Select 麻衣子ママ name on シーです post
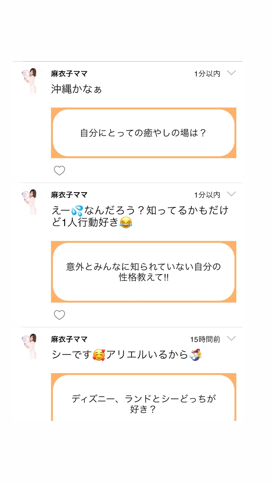 (69, 339)
